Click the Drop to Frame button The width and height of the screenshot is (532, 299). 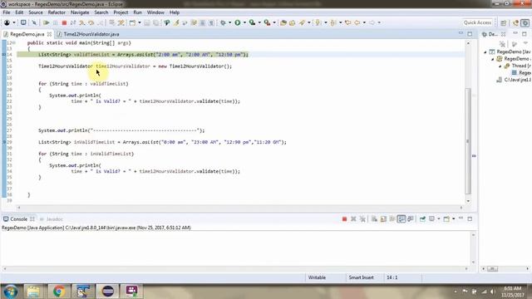112,22
